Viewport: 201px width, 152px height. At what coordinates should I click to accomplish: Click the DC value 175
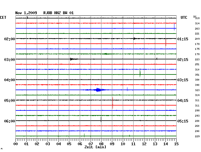coord(197,49)
